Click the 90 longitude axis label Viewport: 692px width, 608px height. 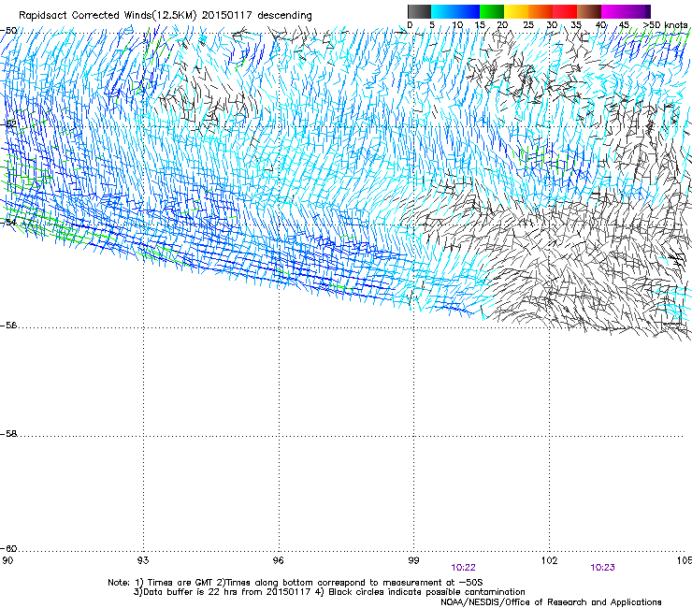coord(7,560)
